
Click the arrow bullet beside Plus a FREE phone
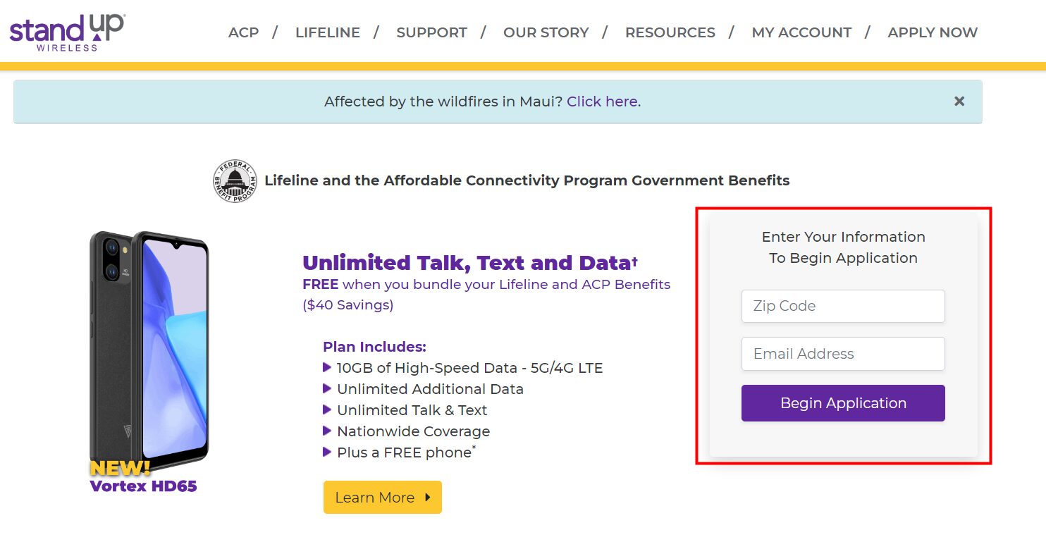coord(327,452)
